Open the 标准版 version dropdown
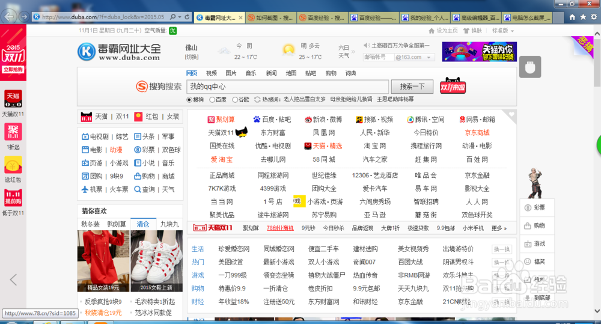 503,31
